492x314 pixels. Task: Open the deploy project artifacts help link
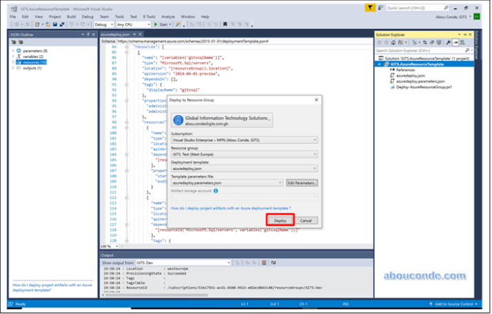tap(230, 207)
